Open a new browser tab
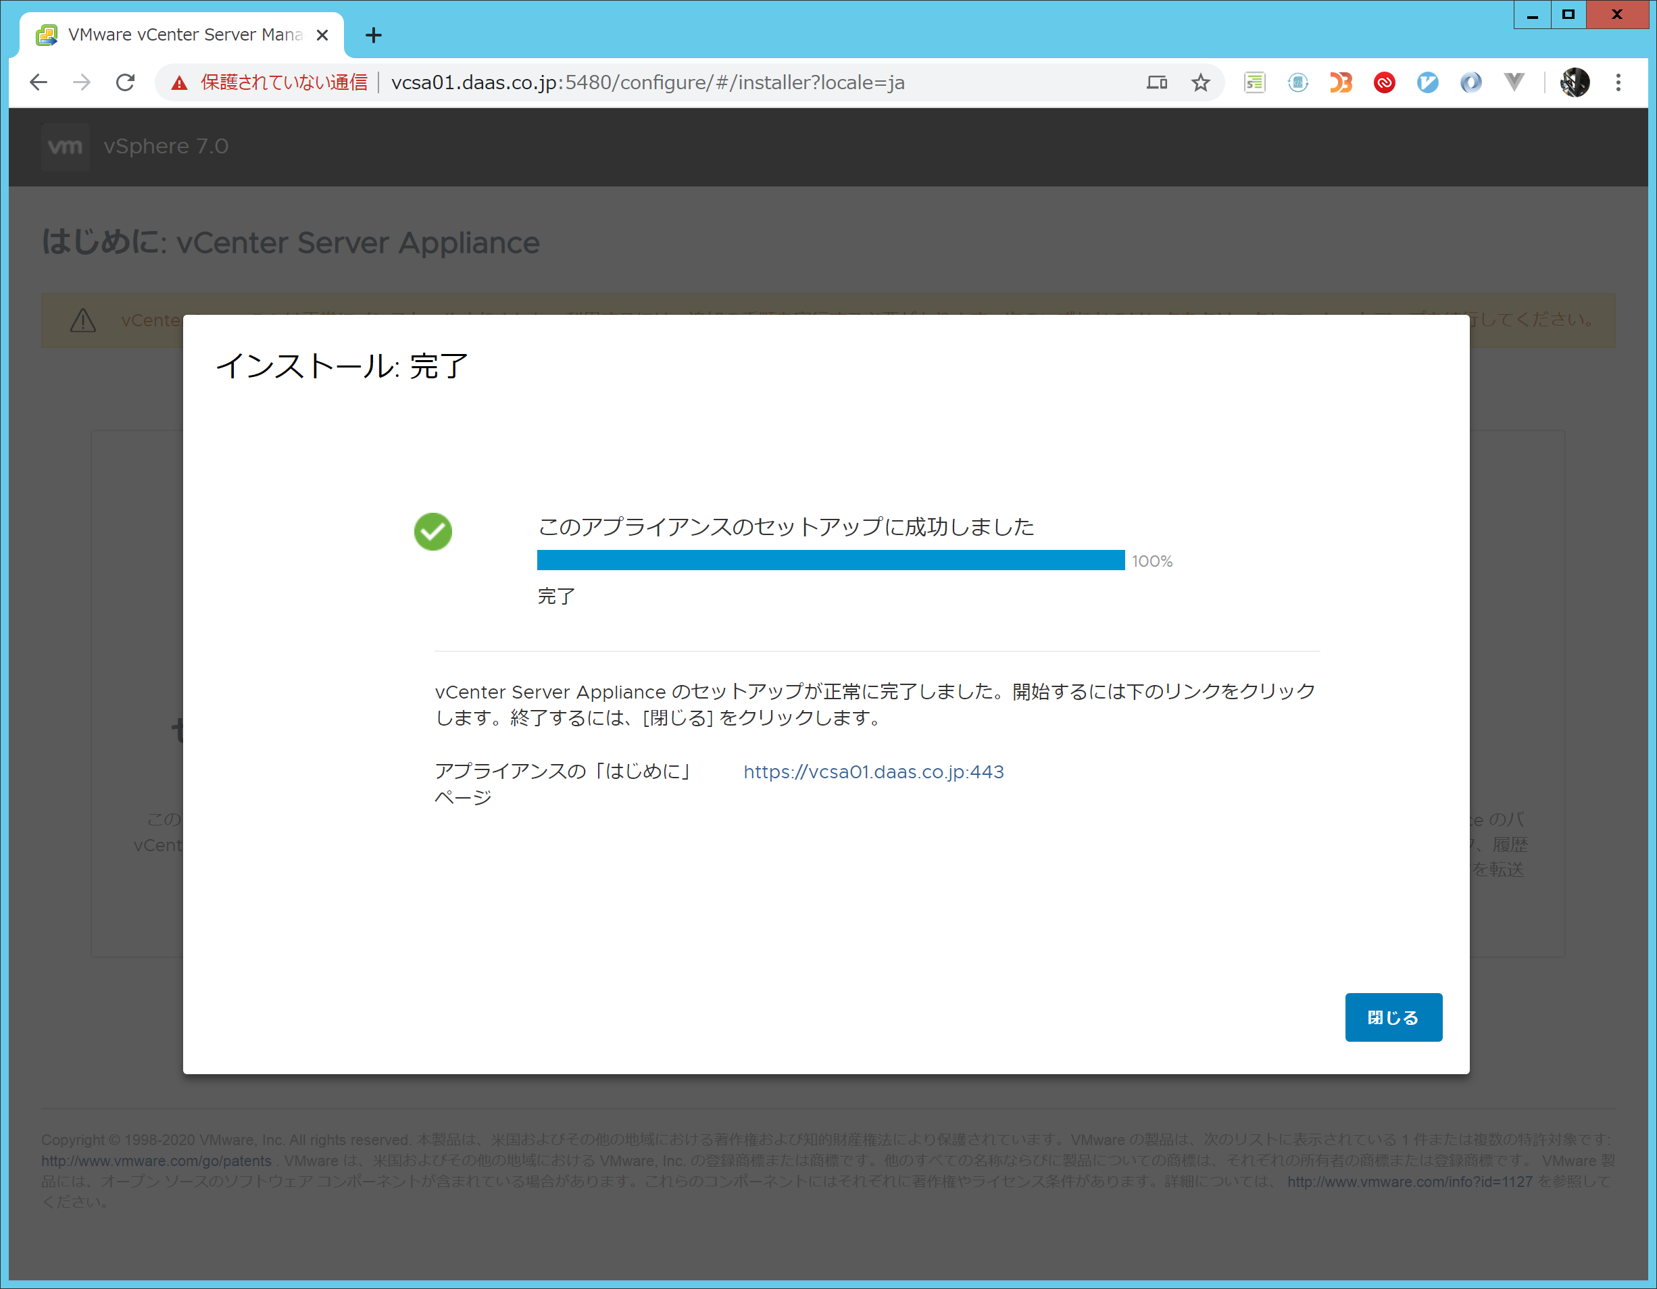 [x=373, y=35]
